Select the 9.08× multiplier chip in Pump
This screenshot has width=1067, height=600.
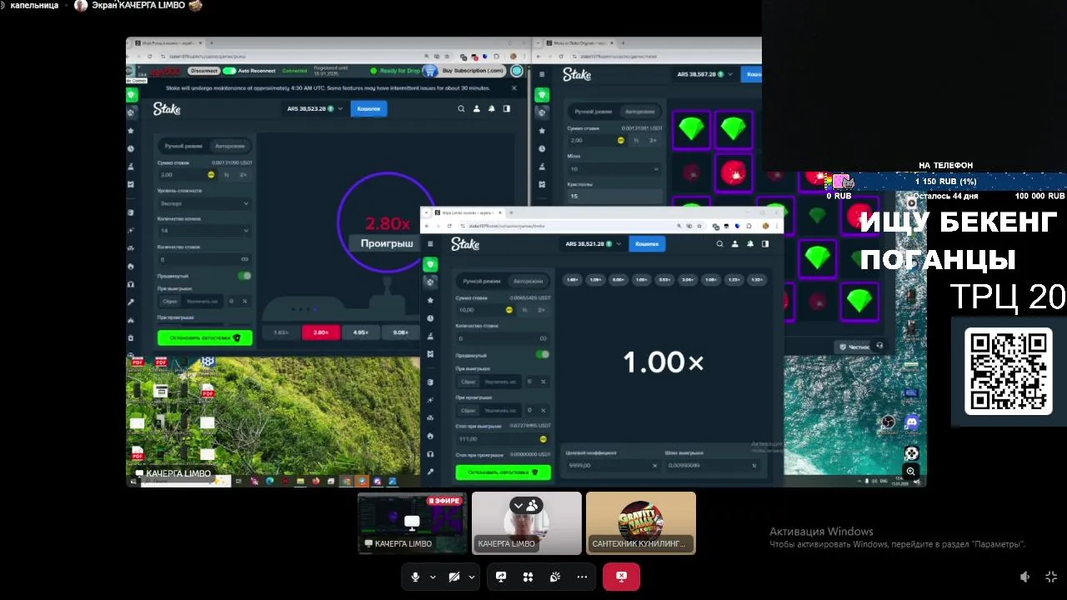coord(400,332)
